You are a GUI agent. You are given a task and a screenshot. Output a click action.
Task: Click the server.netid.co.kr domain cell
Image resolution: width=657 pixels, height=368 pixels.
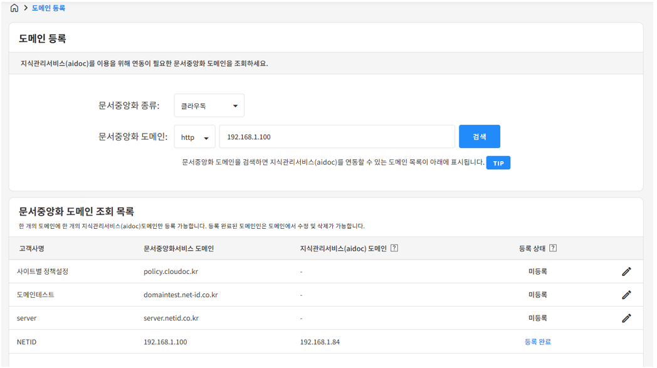[x=171, y=318]
